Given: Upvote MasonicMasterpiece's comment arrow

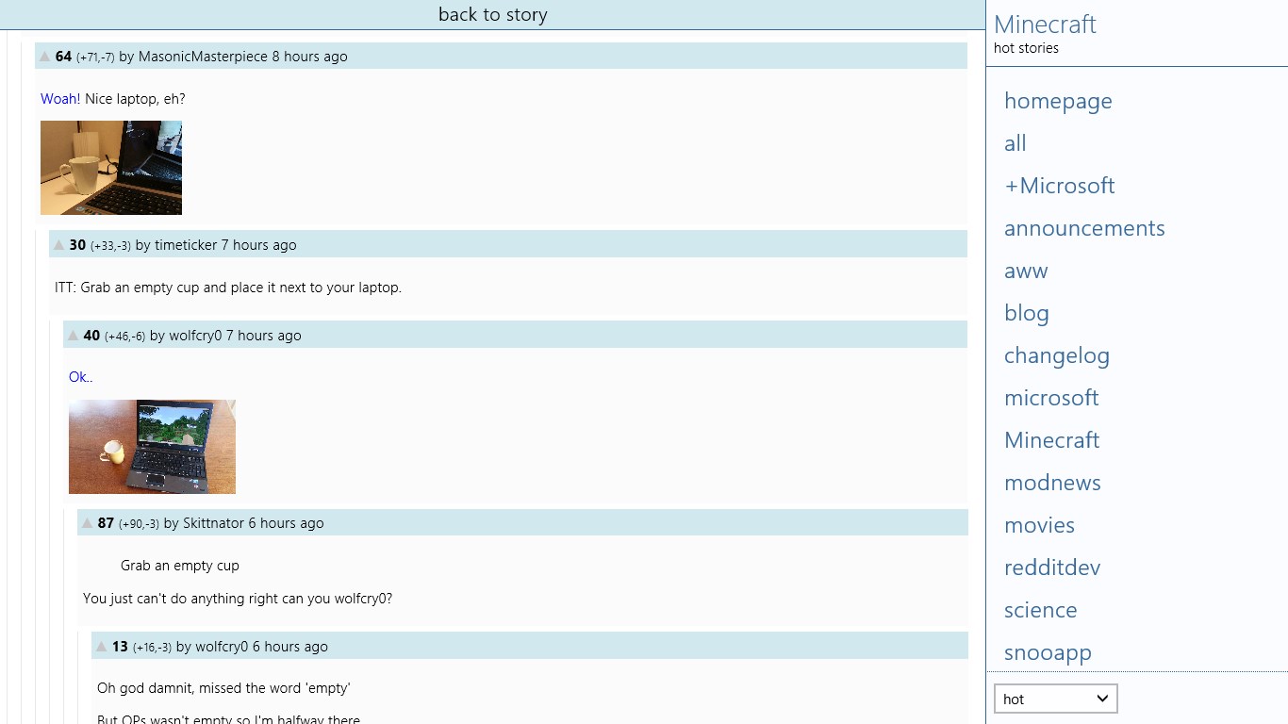Looking at the screenshot, I should (44, 57).
